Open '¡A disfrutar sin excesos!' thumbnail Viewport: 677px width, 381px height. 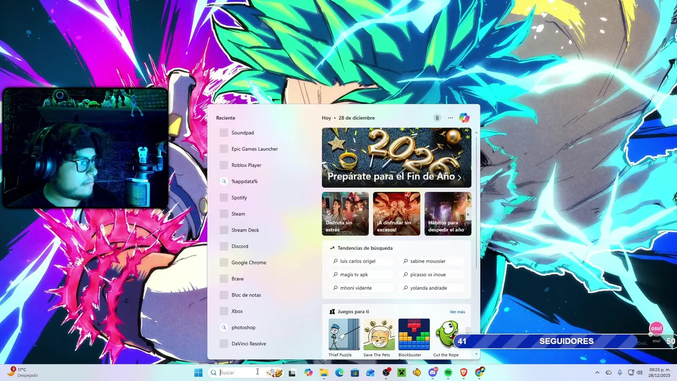click(x=397, y=214)
